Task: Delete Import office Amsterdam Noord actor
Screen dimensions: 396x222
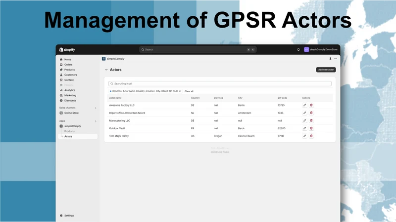Action: pos(311,113)
